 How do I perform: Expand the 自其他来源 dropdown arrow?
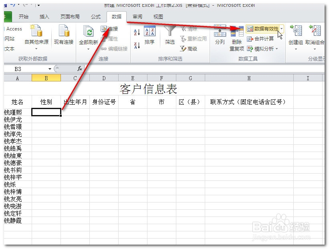point(36,49)
